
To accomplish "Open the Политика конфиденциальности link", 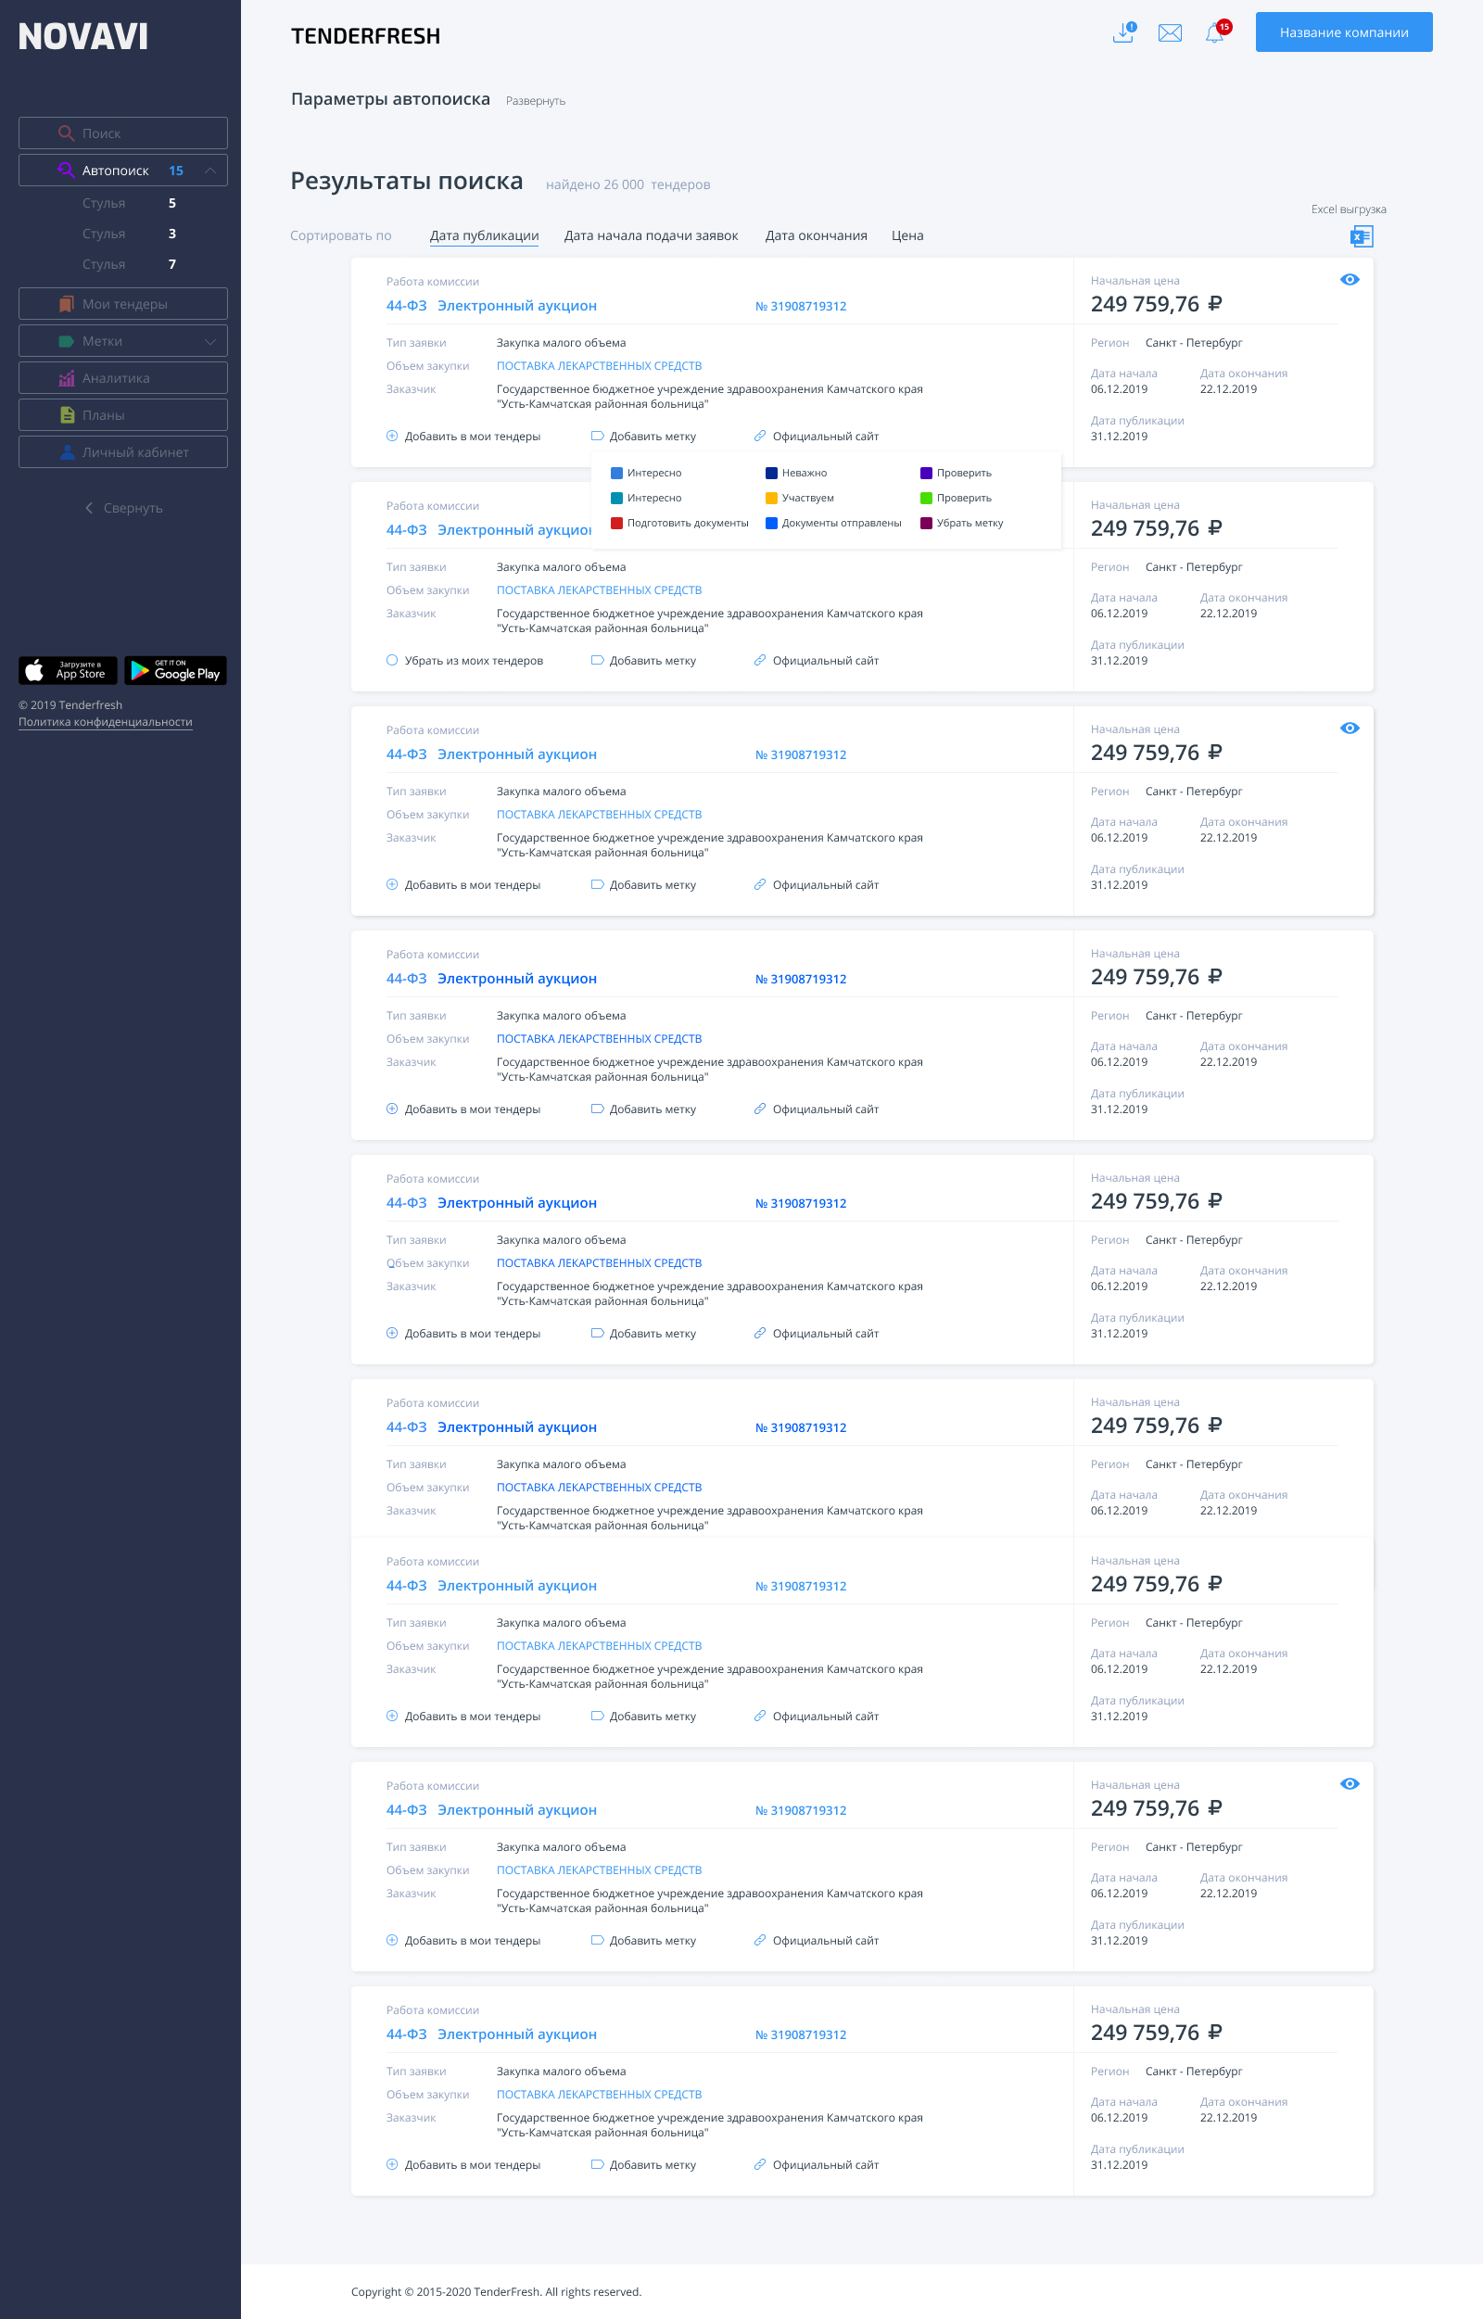I will 105,722.
